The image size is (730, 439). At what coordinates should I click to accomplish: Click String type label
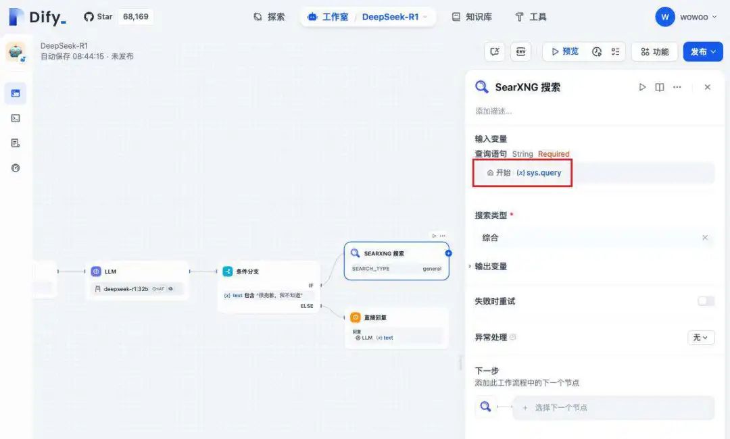click(x=522, y=154)
